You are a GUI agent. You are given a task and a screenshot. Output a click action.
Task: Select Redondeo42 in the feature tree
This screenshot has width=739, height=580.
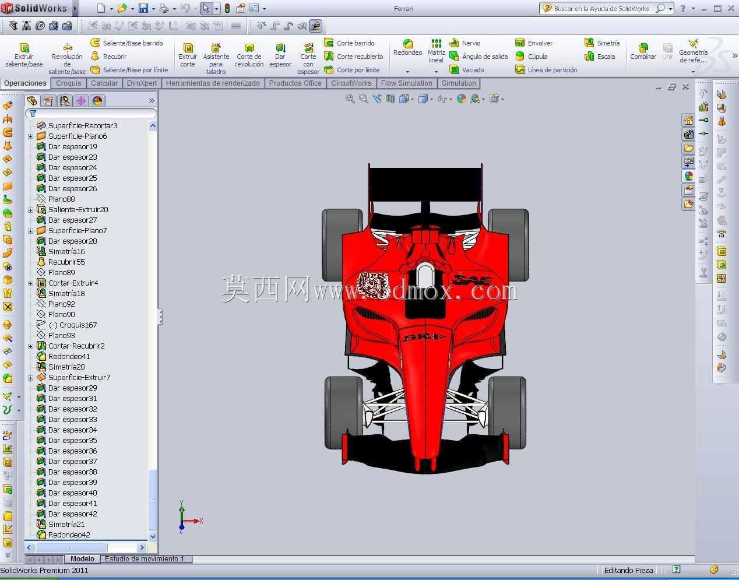coord(68,535)
